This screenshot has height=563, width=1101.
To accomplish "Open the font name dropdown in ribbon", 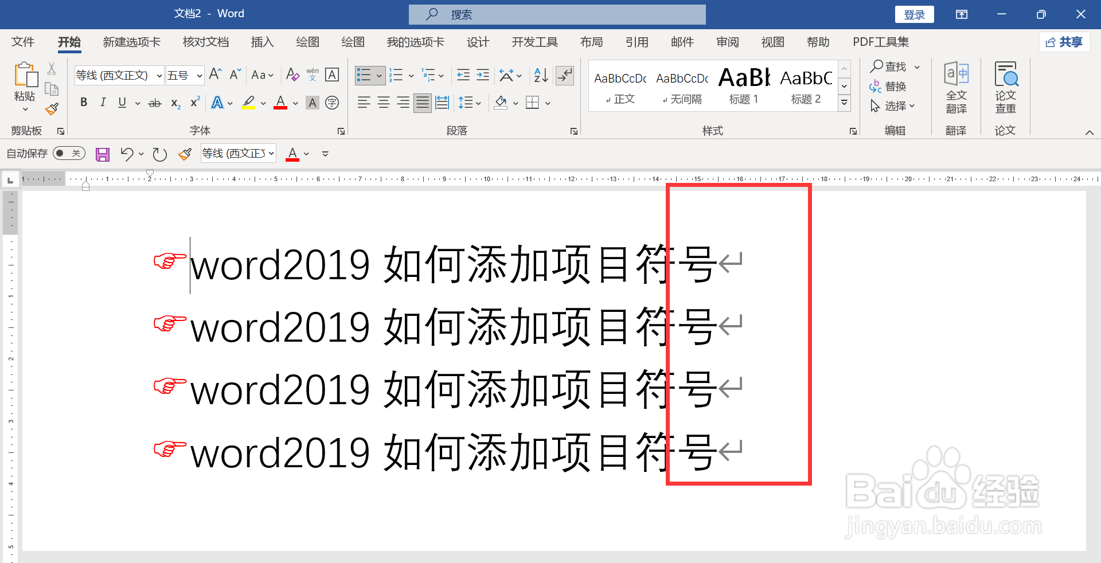I will tap(159, 76).
